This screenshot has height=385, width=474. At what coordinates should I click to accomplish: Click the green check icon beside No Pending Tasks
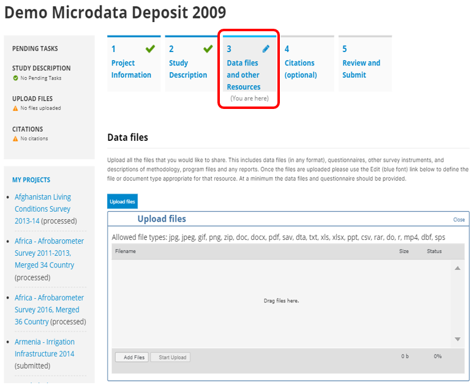pyautogui.click(x=15, y=78)
